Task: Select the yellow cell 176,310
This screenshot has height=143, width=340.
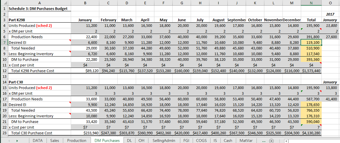Action: (x=311, y=116)
